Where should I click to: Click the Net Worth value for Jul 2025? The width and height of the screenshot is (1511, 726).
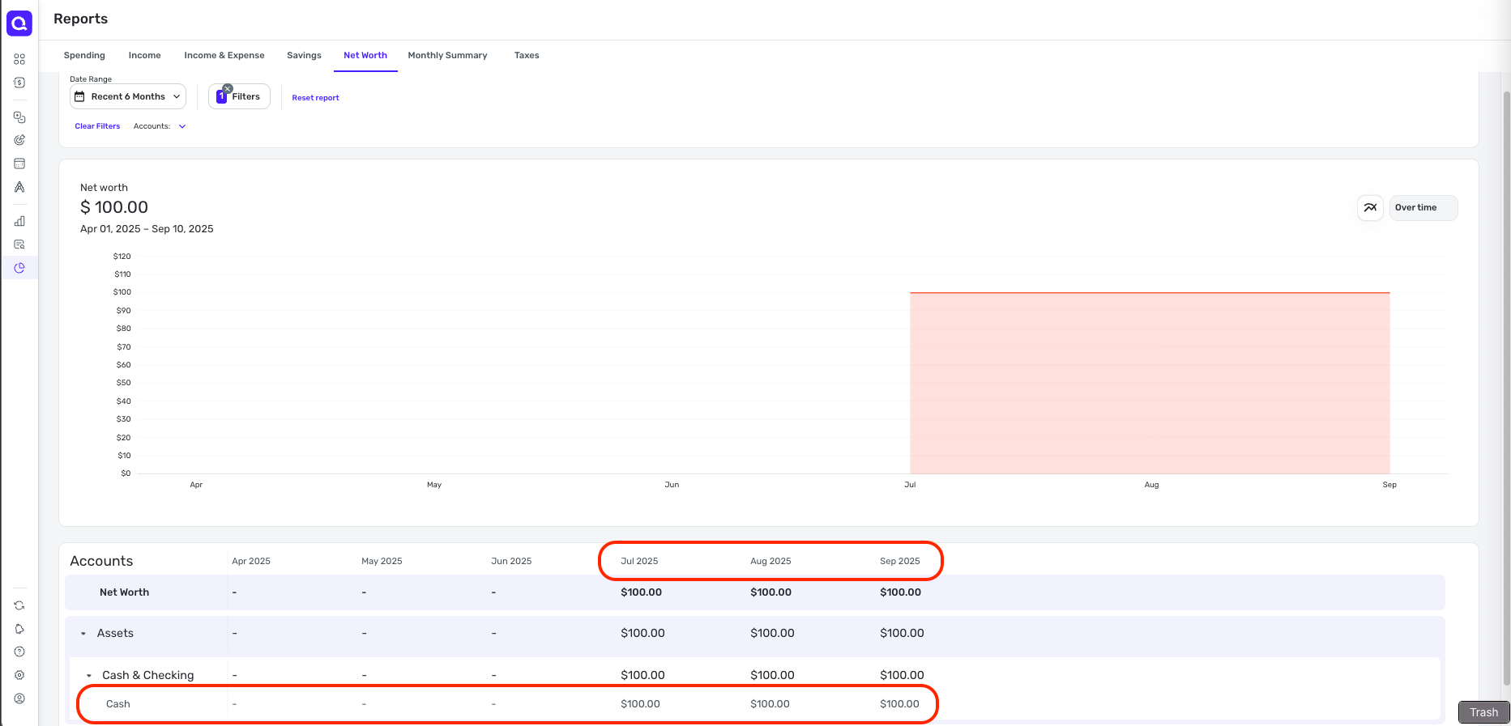point(641,592)
